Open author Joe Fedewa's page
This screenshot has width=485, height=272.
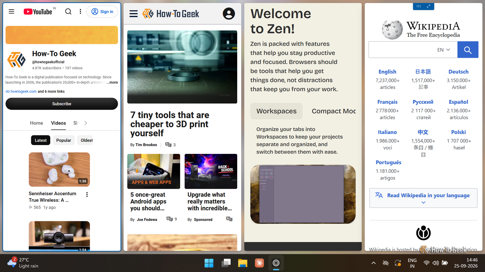click(147, 220)
